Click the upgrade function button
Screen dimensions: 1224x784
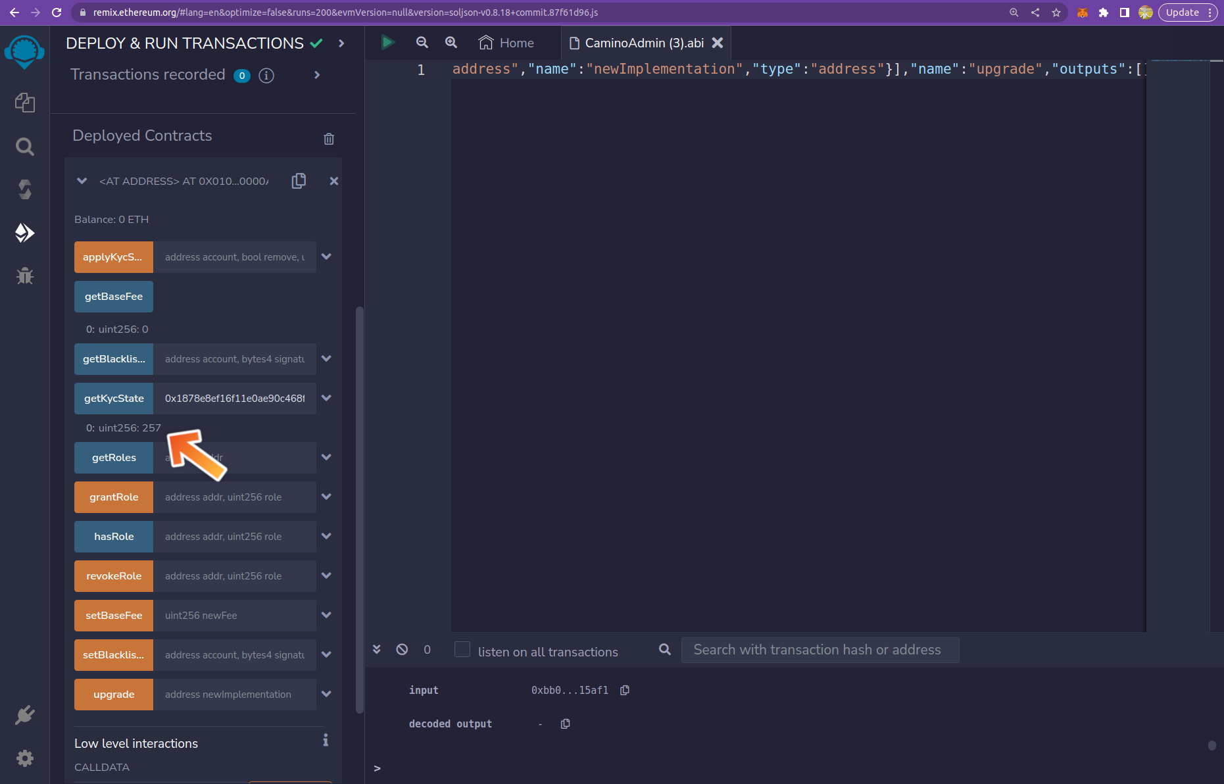coord(114,695)
